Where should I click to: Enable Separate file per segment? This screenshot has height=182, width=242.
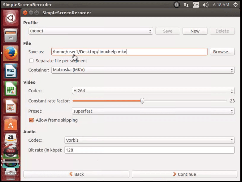point(31,60)
